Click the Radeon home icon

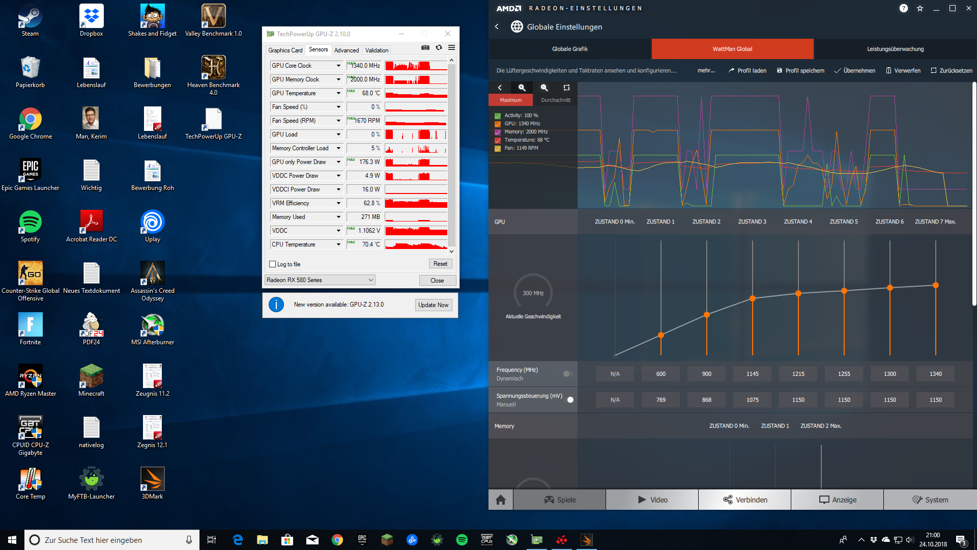click(x=501, y=500)
